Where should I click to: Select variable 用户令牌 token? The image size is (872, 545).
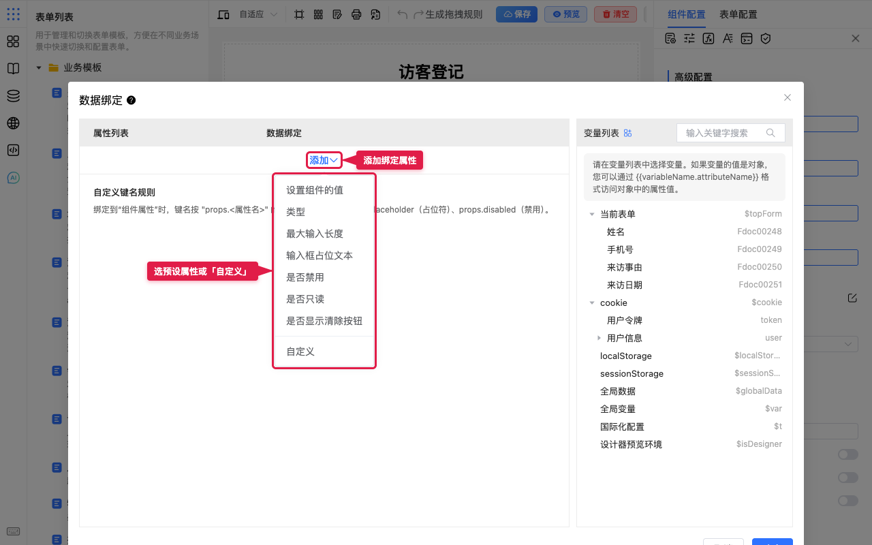tap(685, 320)
